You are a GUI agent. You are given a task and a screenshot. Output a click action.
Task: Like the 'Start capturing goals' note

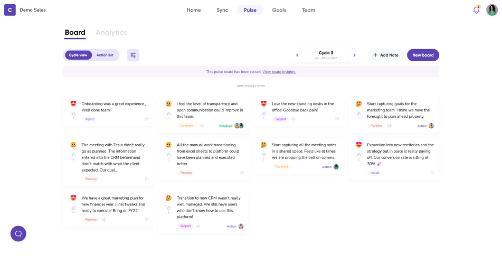pos(358,114)
